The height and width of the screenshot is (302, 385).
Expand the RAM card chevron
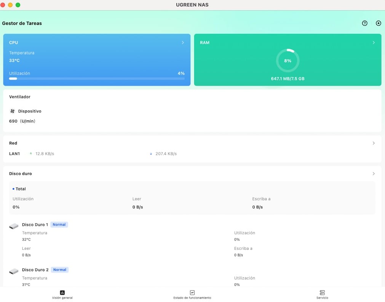click(x=374, y=43)
